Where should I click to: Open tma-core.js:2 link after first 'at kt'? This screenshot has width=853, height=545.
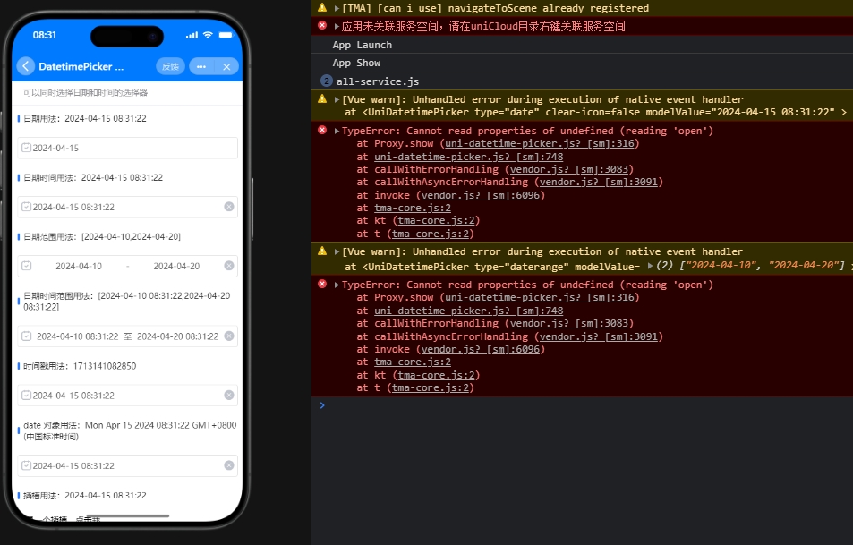coord(436,220)
